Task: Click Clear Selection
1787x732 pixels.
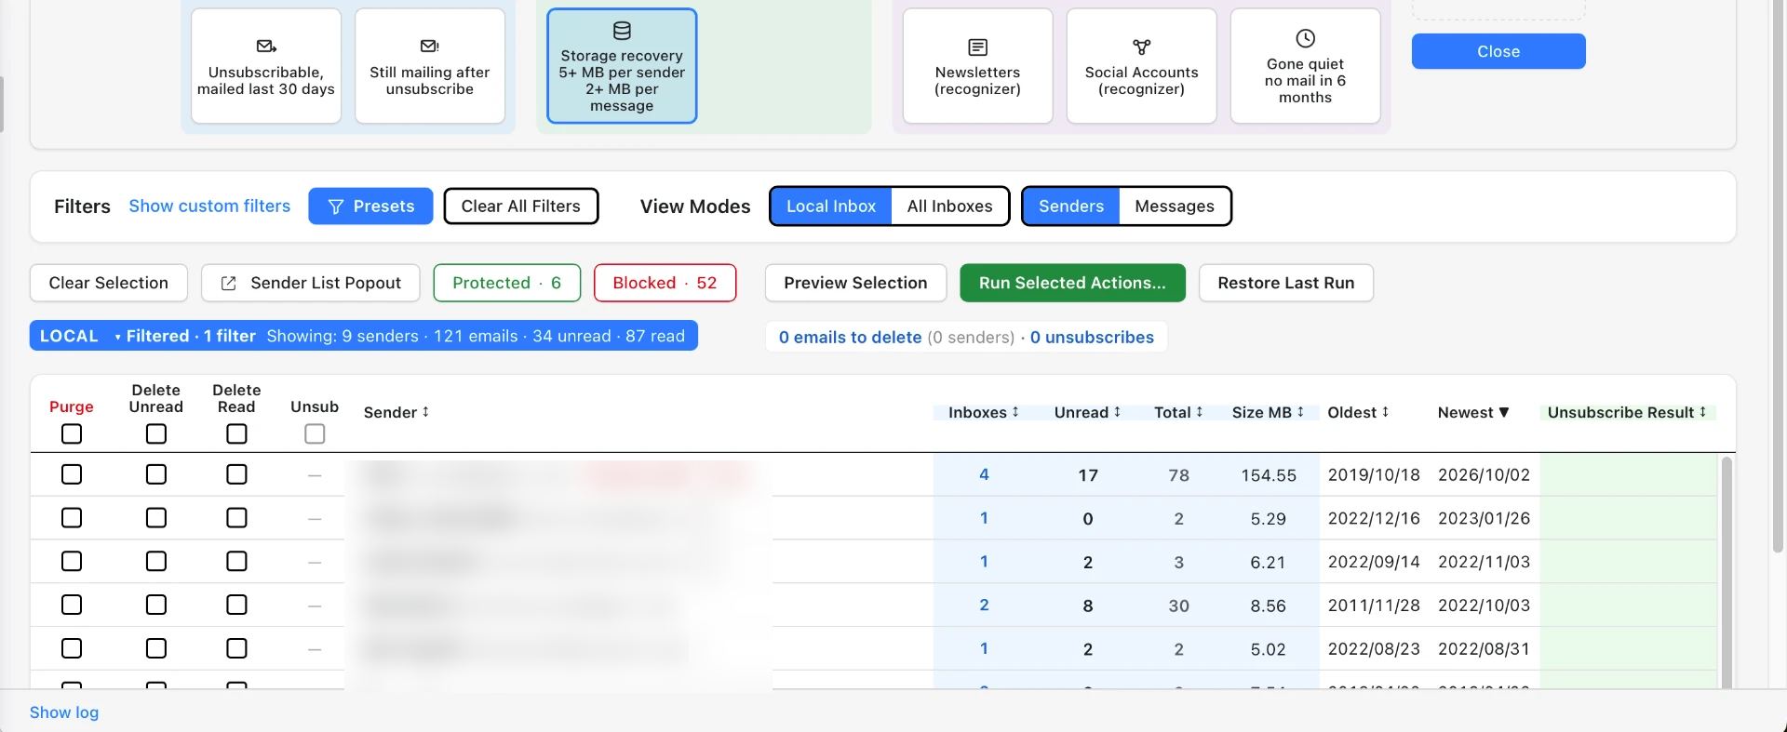Action: coord(109,283)
